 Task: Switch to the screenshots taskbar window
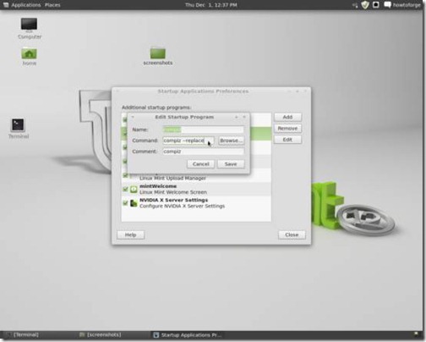(101, 334)
